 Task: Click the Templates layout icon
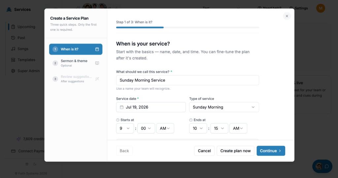click(13, 60)
